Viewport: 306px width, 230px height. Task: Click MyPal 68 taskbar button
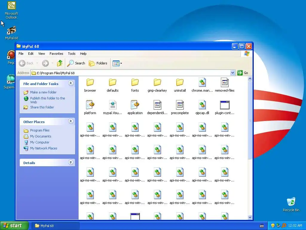point(55,226)
